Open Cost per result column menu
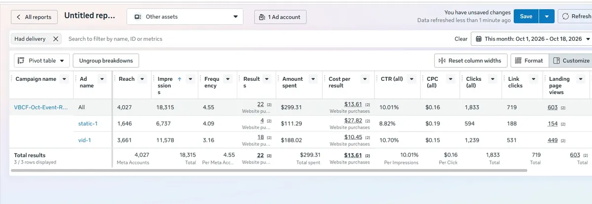Screen dimensions: 592x204 365,79
